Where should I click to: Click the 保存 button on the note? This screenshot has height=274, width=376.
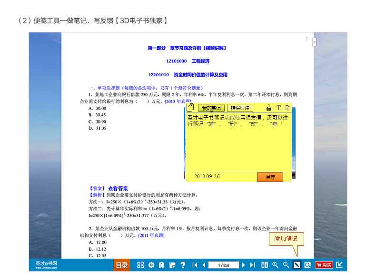coord(270,177)
